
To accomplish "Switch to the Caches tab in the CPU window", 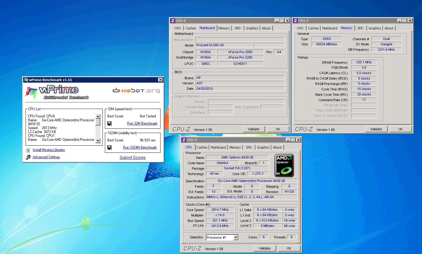I will pos(202,147).
